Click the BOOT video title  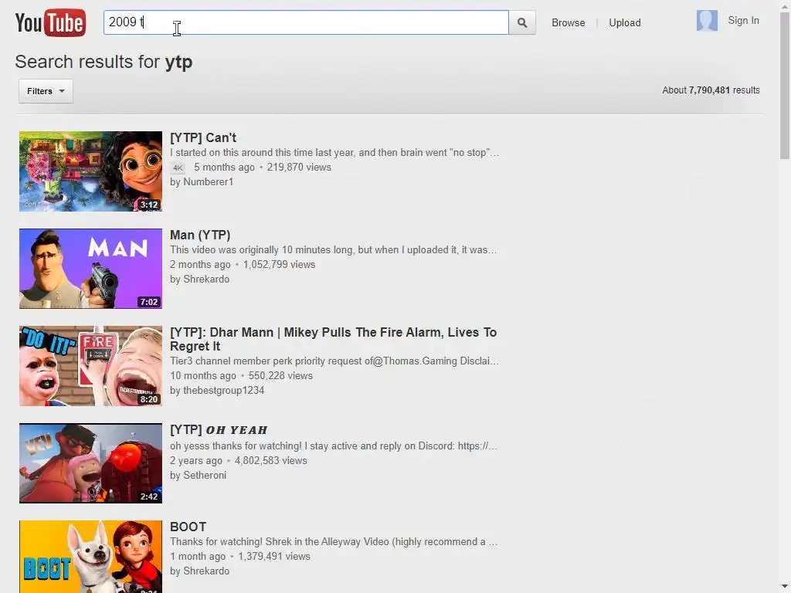click(188, 527)
